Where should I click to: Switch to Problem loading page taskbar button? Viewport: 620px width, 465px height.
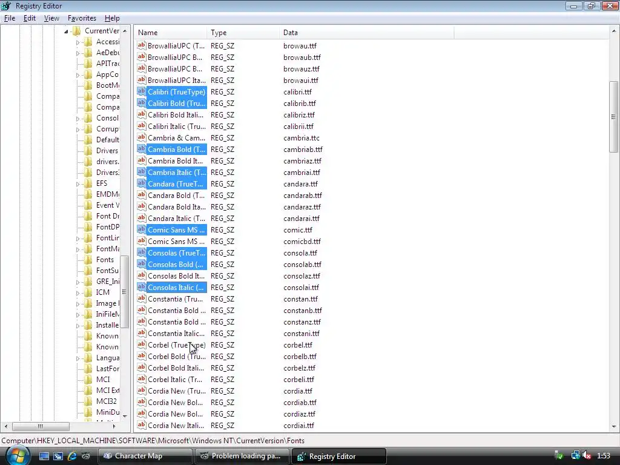(x=242, y=456)
